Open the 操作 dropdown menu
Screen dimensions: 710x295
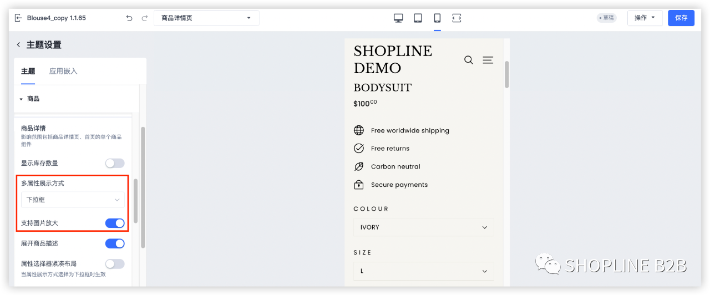click(645, 18)
